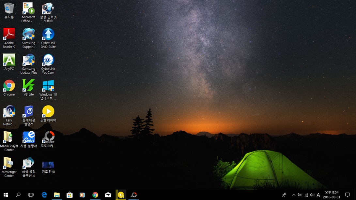Click the 팟플레이어 (PotPlayer) desktop icon
This screenshot has height=200, width=356.
coord(48,112)
